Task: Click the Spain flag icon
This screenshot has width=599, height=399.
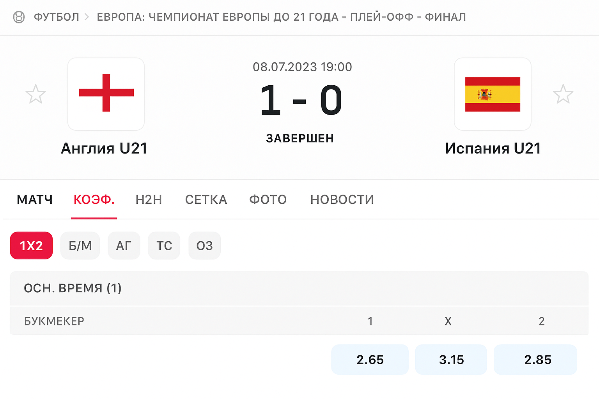Action: pyautogui.click(x=492, y=94)
